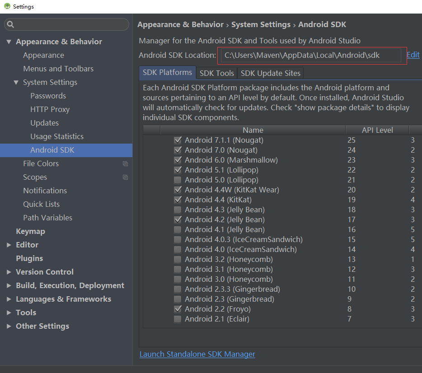
Task: Open Quick Lists settings
Action: (x=42, y=204)
